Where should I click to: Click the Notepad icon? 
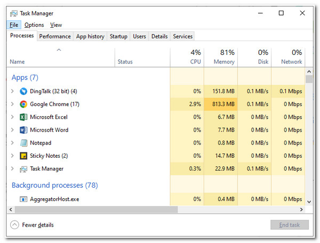tap(23, 143)
